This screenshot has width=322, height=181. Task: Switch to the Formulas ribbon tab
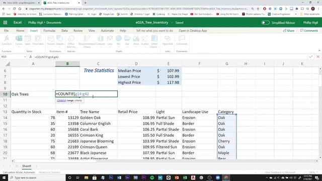pyautogui.click(x=49, y=31)
